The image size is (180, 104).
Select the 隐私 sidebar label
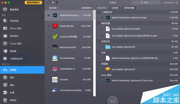pyautogui.click(x=12, y=85)
